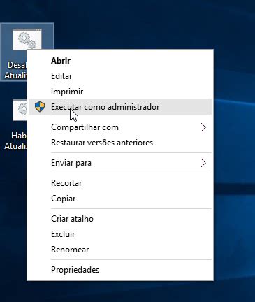255x302 pixels.
Task: Select Renomear from the context menu
Action: [x=120, y=250]
